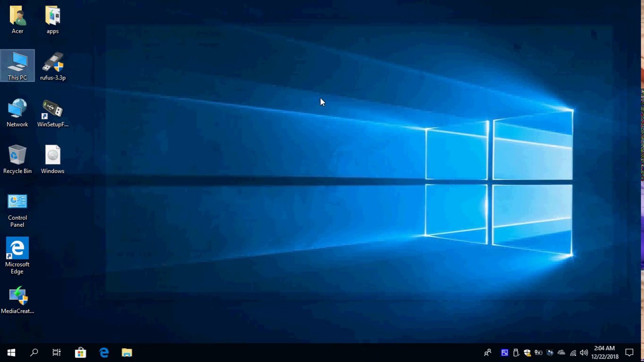Viewport: 644px width, 362px height.
Task: Open Task View from taskbar
Action: click(x=57, y=352)
